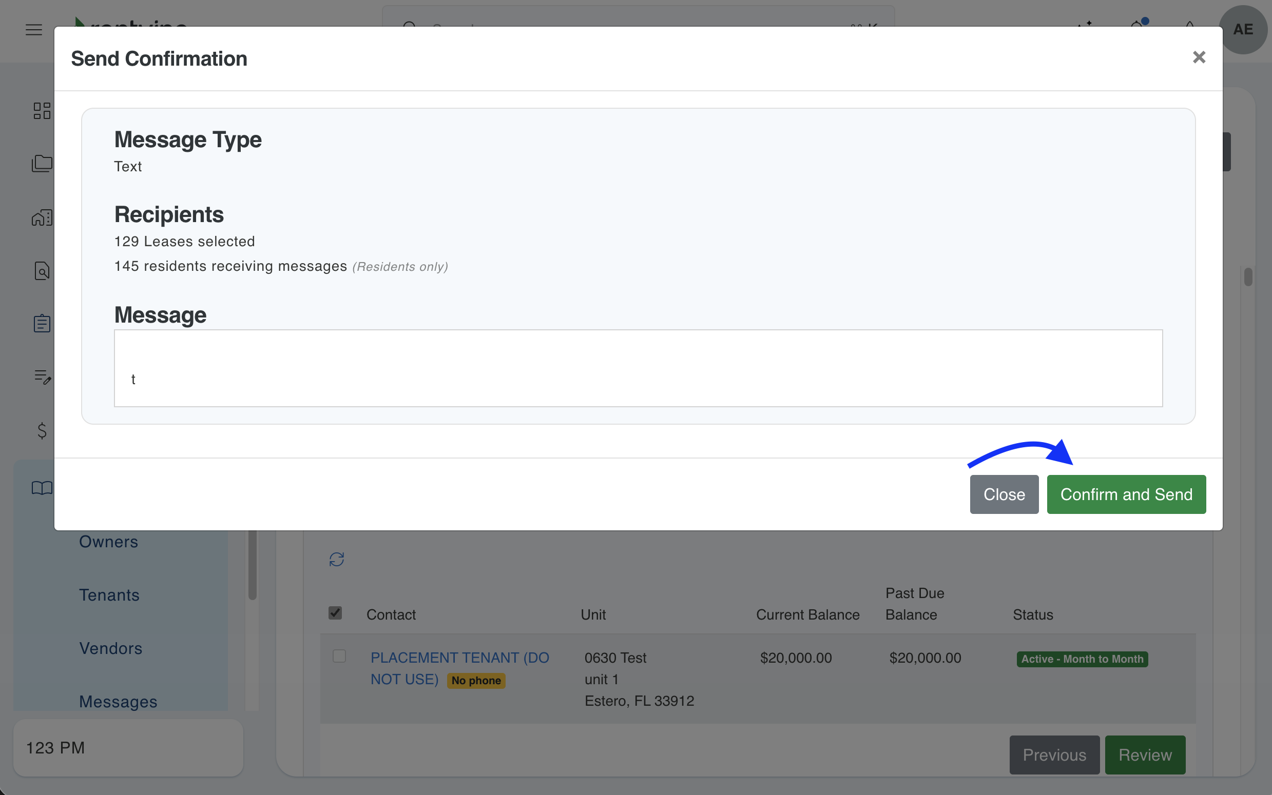1272x795 pixels.
Task: Open the clipboard icon in sidebar
Action: [x=42, y=323]
